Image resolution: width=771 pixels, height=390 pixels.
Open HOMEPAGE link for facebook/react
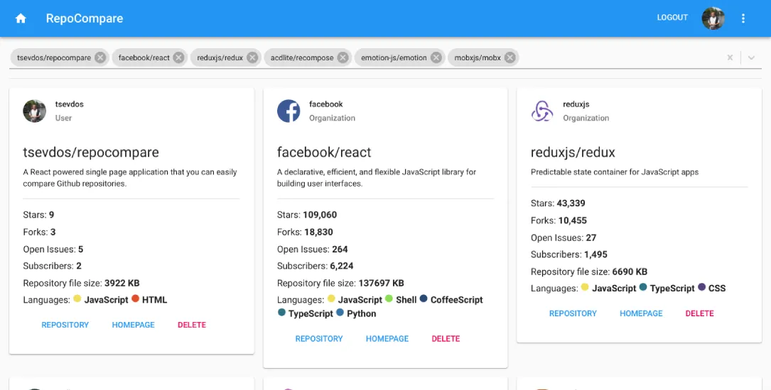coord(387,338)
